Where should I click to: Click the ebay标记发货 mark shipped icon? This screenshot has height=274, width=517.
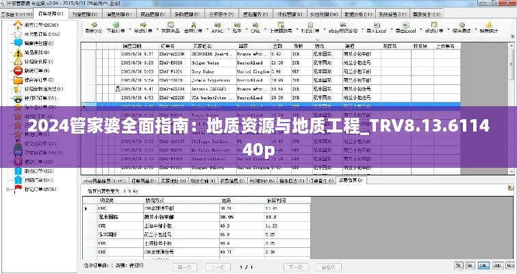(x=343, y=25)
